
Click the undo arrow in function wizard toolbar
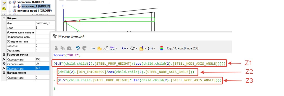[x=78, y=48]
